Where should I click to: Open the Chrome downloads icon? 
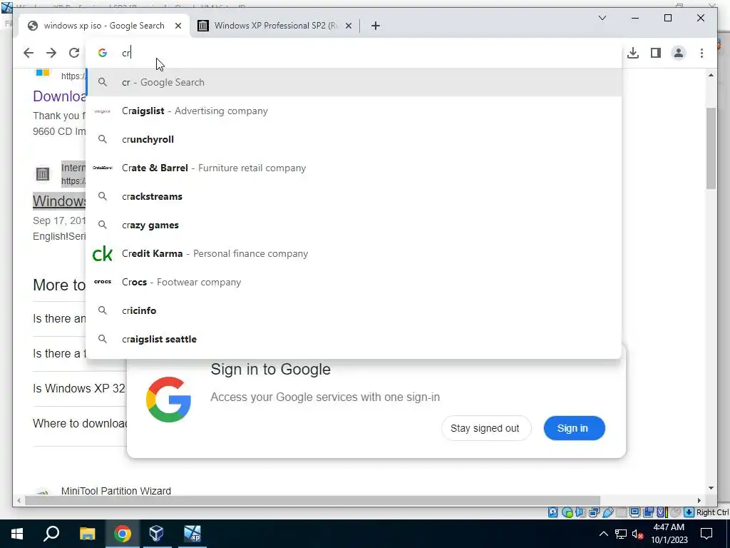[633, 53]
